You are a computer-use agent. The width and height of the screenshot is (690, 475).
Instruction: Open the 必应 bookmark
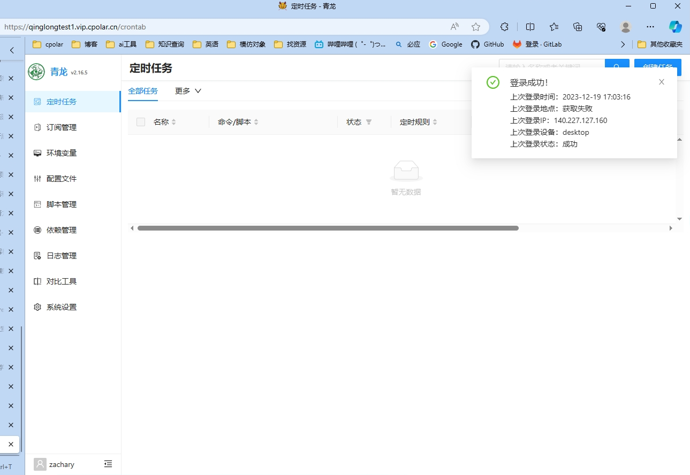(408, 44)
